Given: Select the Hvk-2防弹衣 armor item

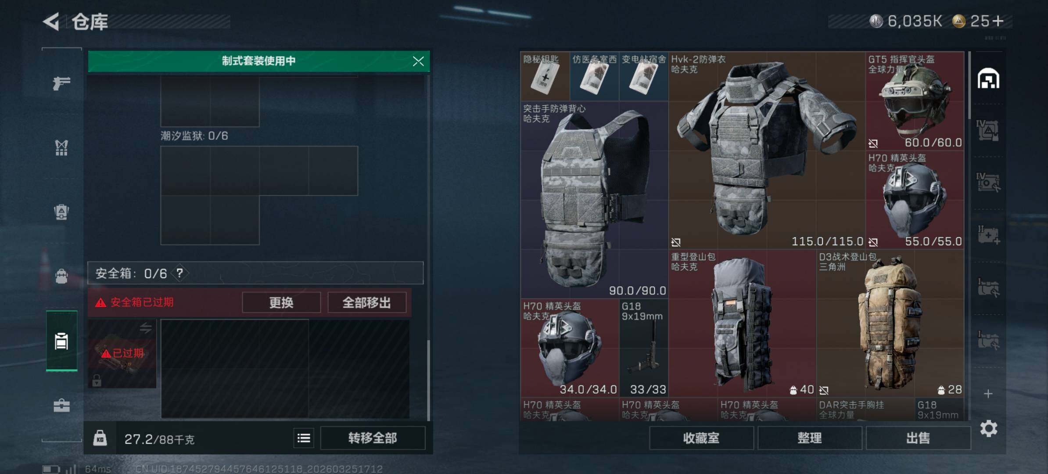Looking at the screenshot, I should [x=767, y=151].
